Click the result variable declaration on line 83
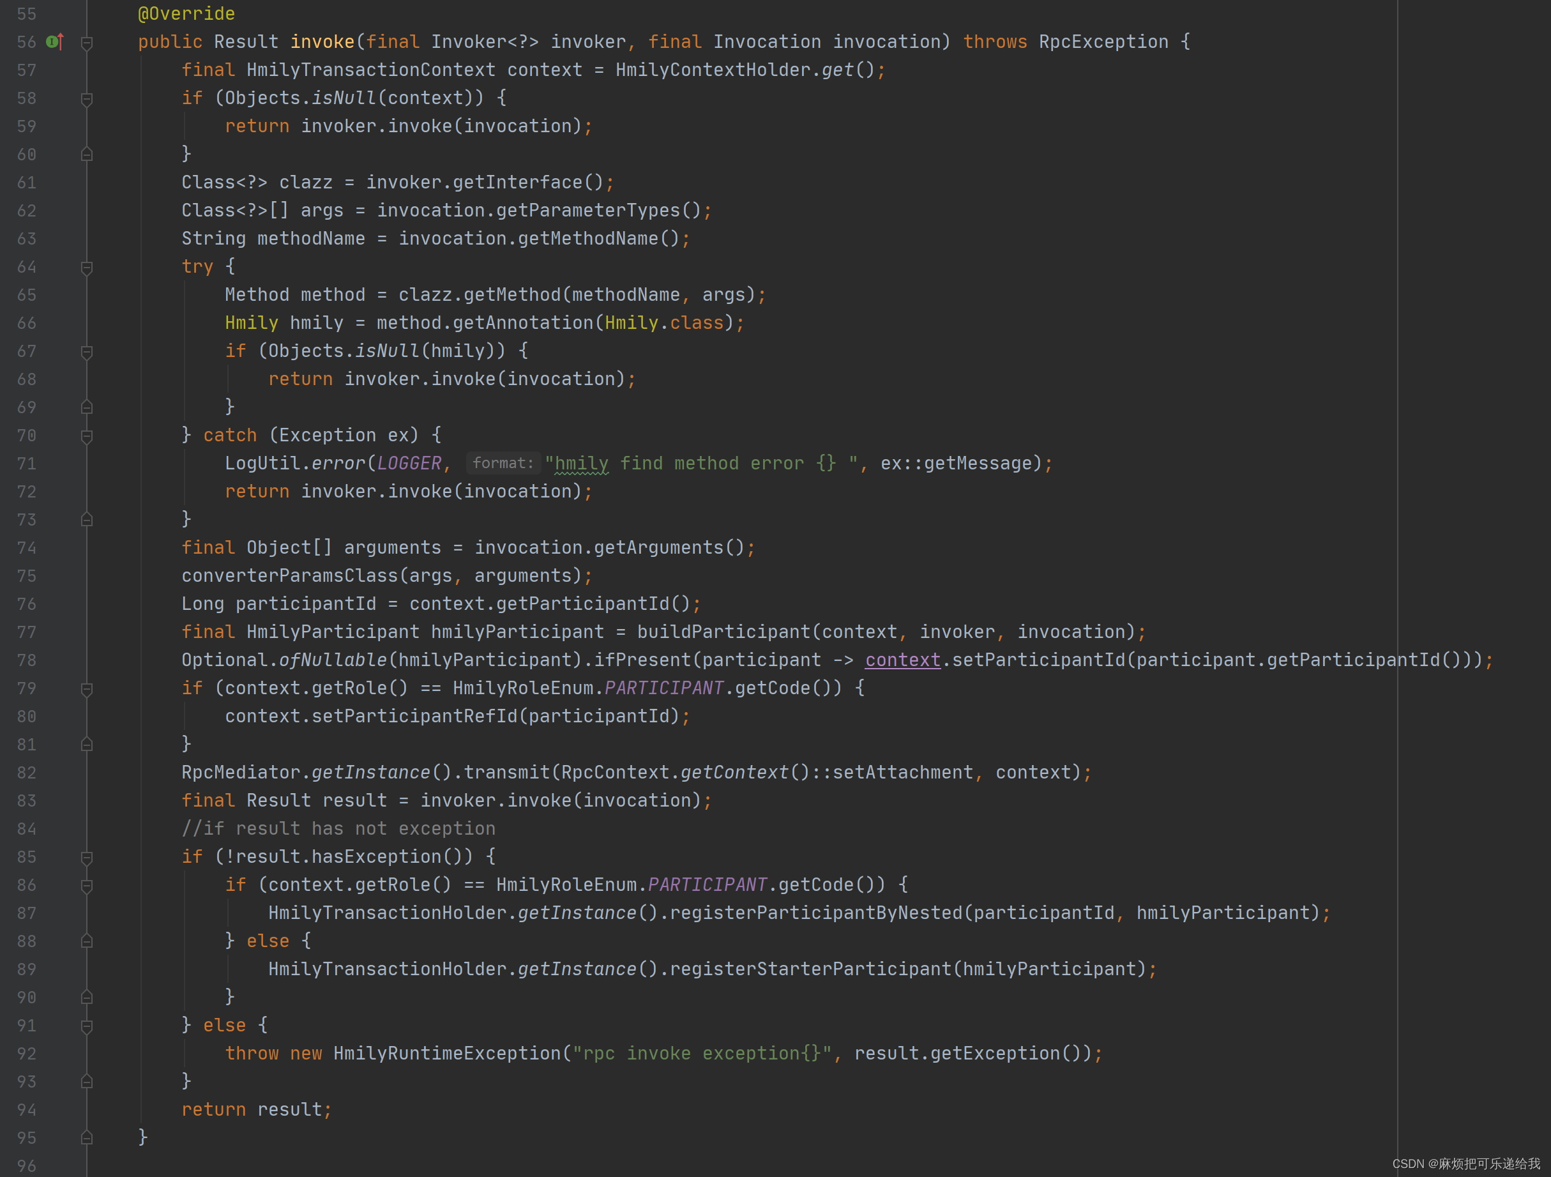This screenshot has height=1177, width=1551. tap(355, 800)
